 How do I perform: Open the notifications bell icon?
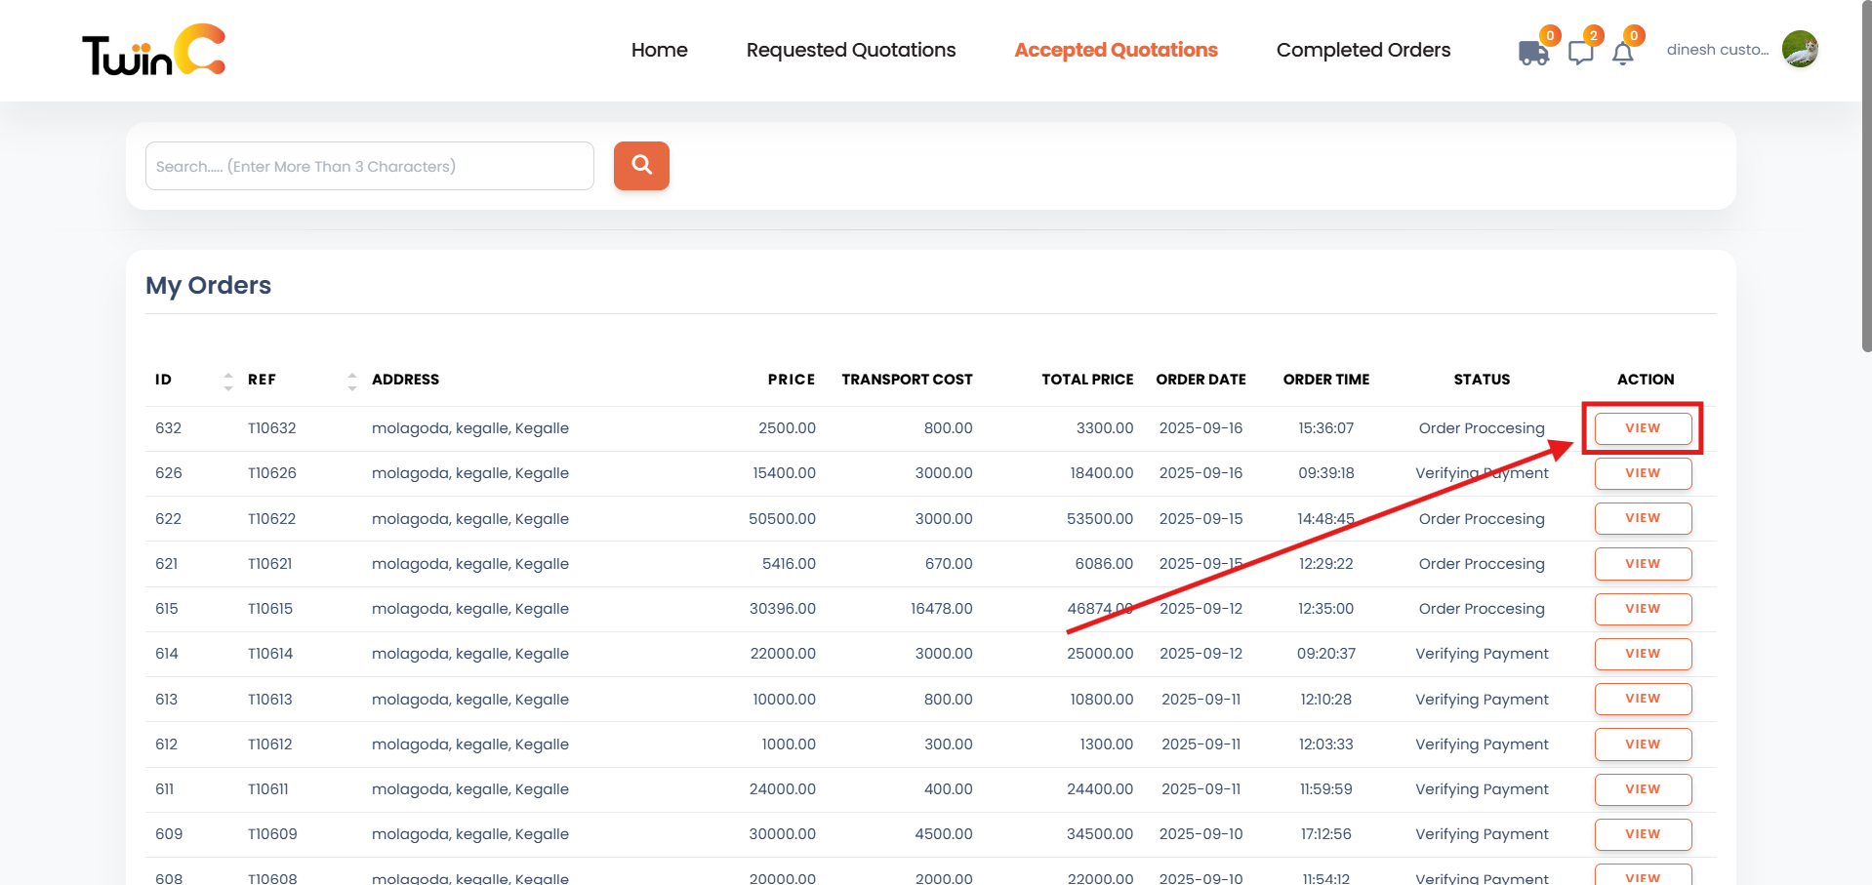pyautogui.click(x=1622, y=55)
